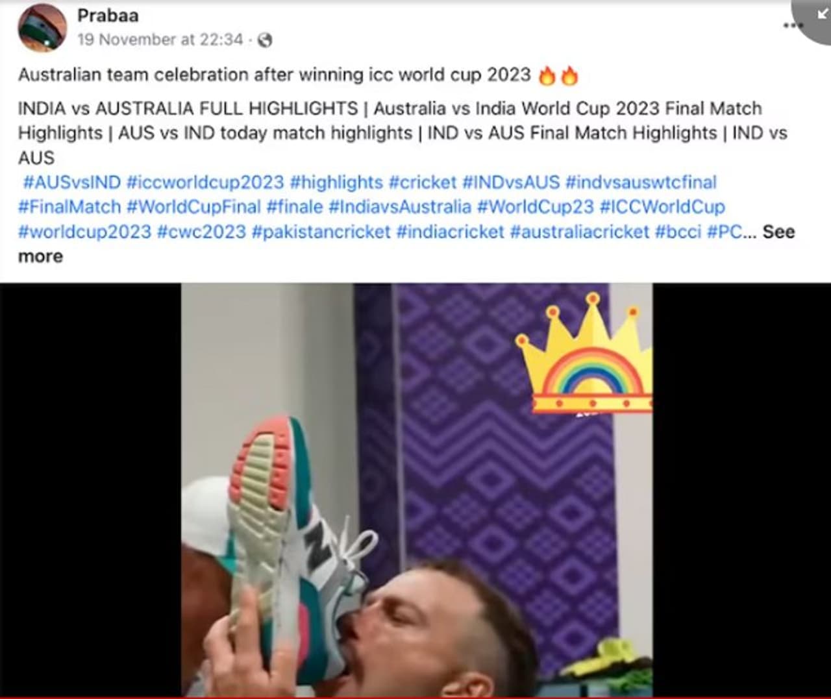Open the three-dot post options menu
The image size is (831, 699).
pyautogui.click(x=791, y=25)
